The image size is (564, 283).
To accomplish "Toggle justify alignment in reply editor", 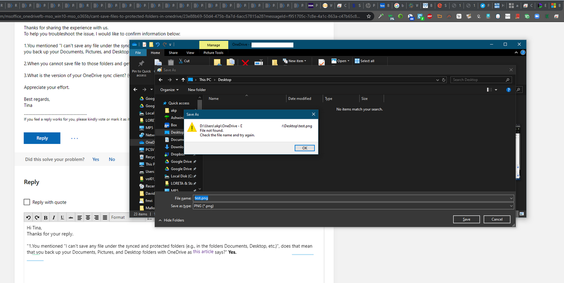I will (x=105, y=217).
